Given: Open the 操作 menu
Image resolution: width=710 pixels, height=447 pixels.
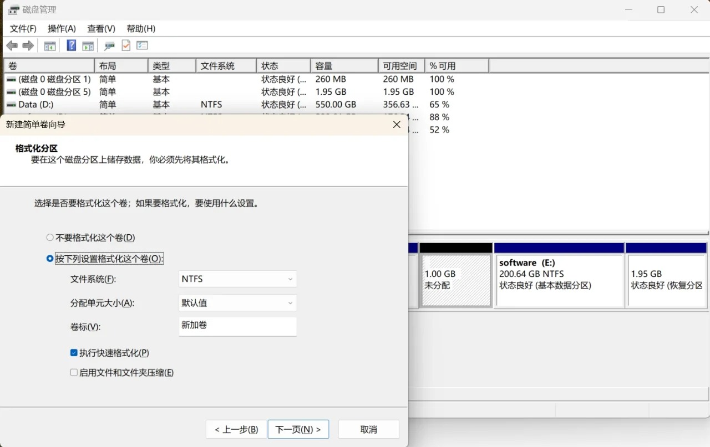Looking at the screenshot, I should 61,28.
